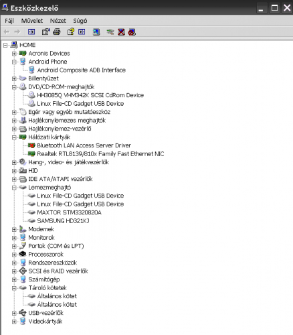Expand the Videokártyák node

coord(14,322)
